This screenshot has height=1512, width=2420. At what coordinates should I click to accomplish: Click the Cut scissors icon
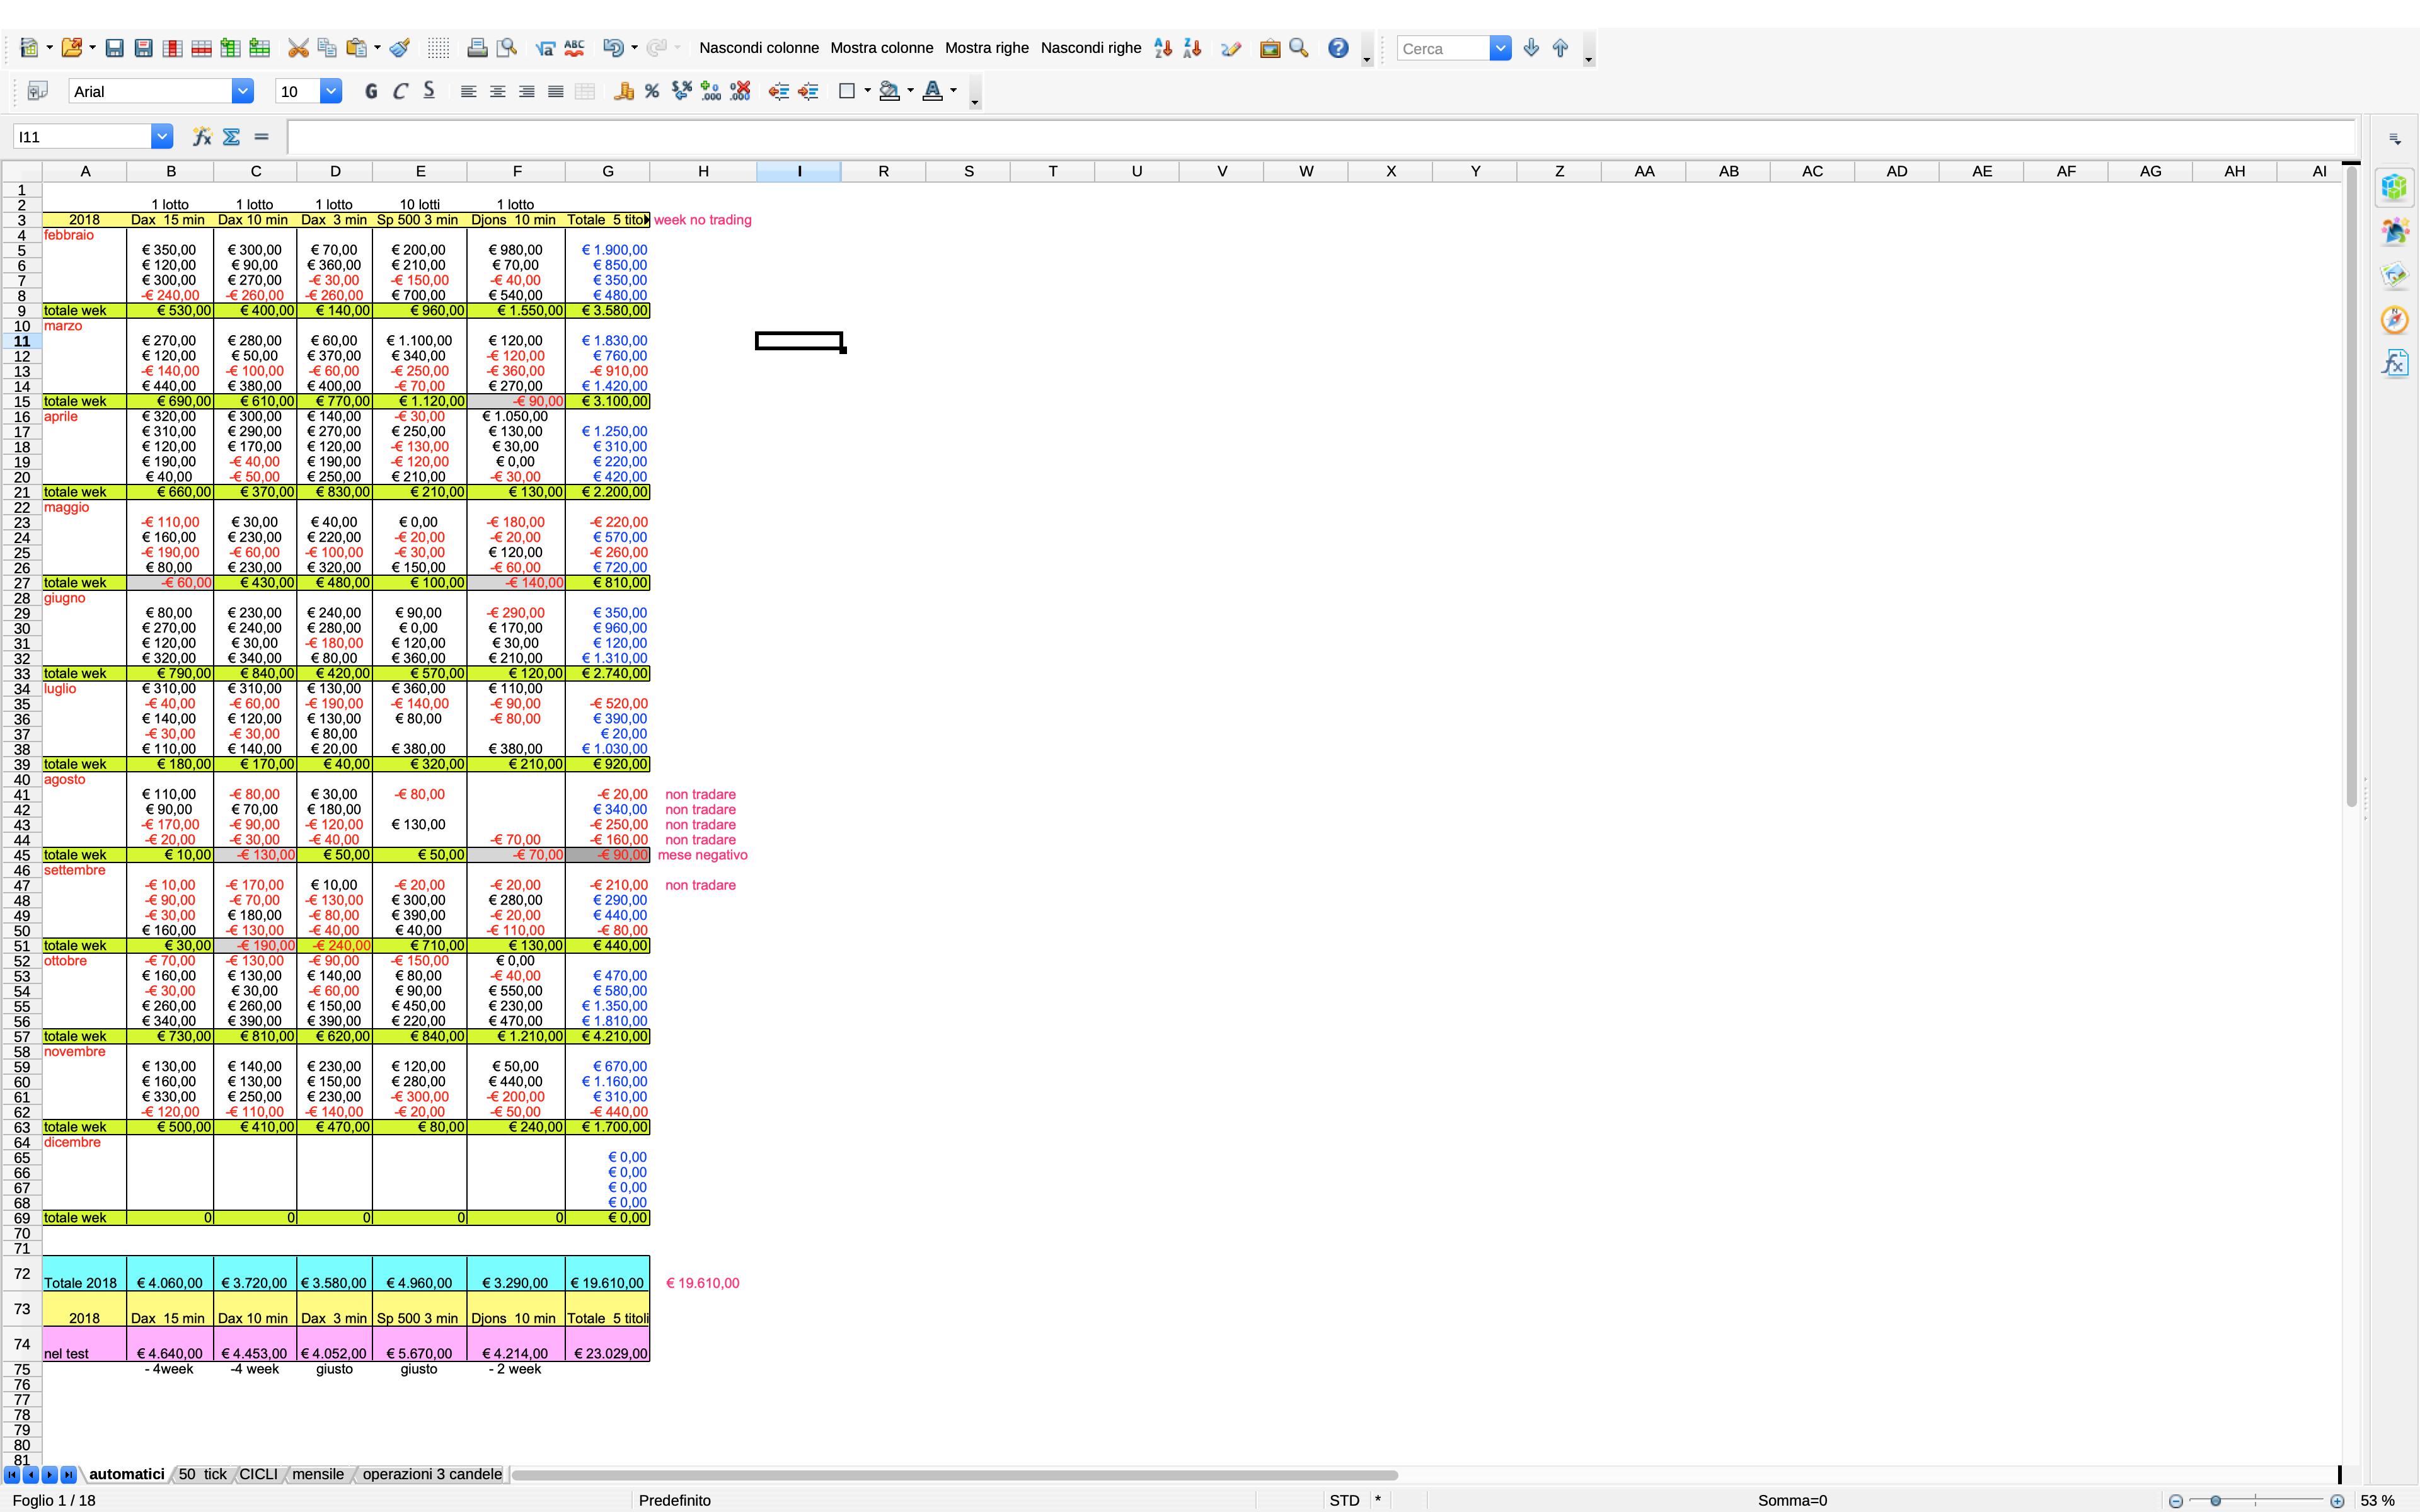(x=297, y=48)
